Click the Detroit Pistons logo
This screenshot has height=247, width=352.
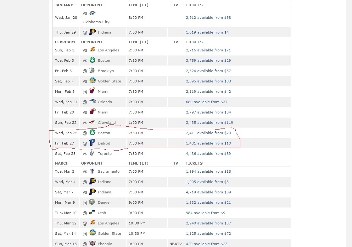[92, 143]
